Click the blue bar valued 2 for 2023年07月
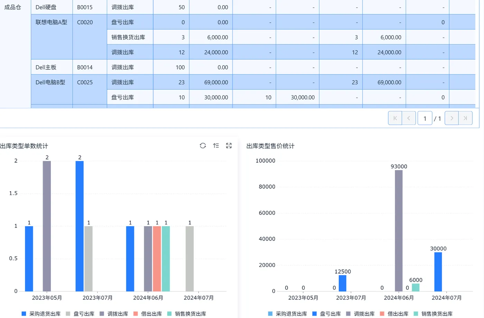This screenshot has height=318, width=484. (80, 226)
